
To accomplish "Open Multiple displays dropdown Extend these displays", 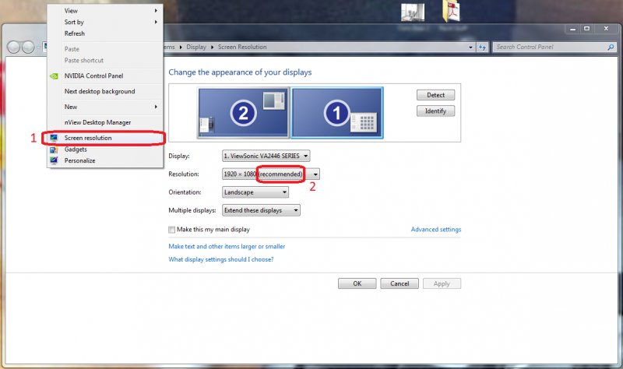I will pyautogui.click(x=261, y=210).
